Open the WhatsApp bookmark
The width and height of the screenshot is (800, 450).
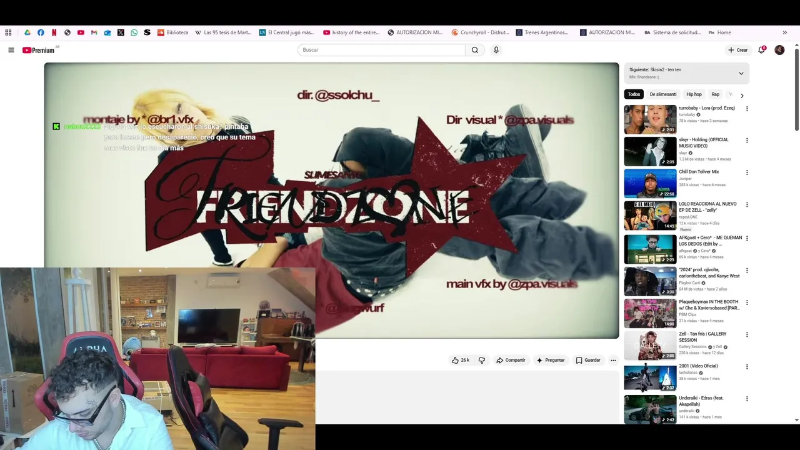(x=134, y=32)
